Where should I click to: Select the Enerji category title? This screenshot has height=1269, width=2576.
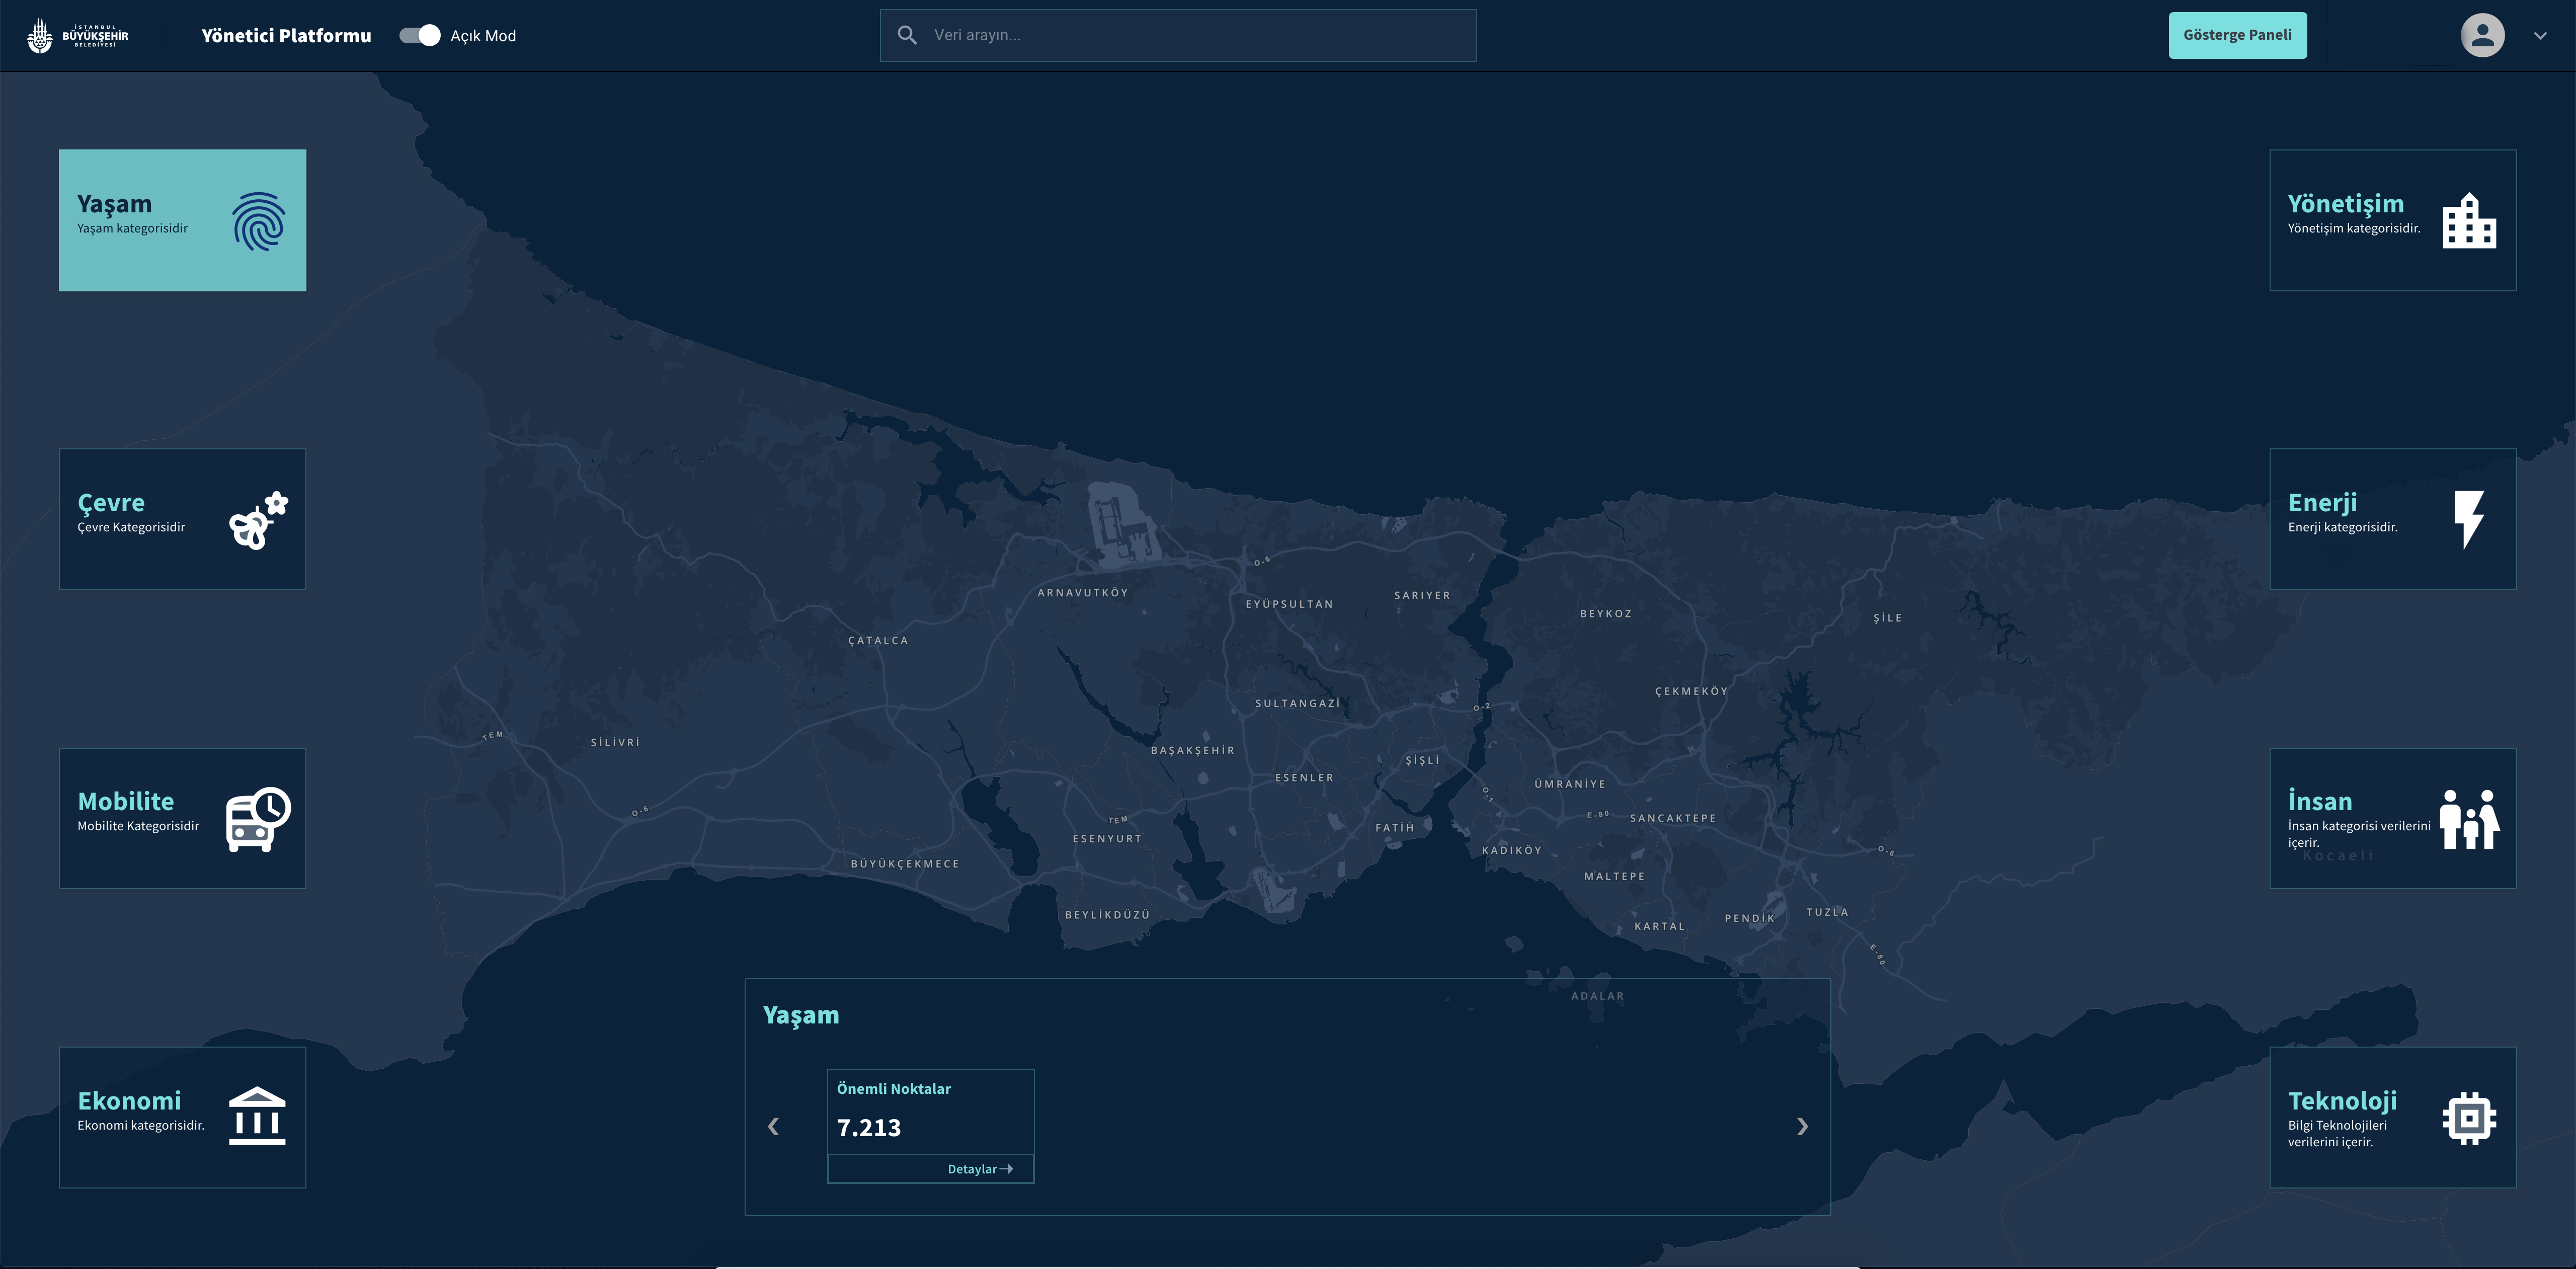pyautogui.click(x=2323, y=503)
